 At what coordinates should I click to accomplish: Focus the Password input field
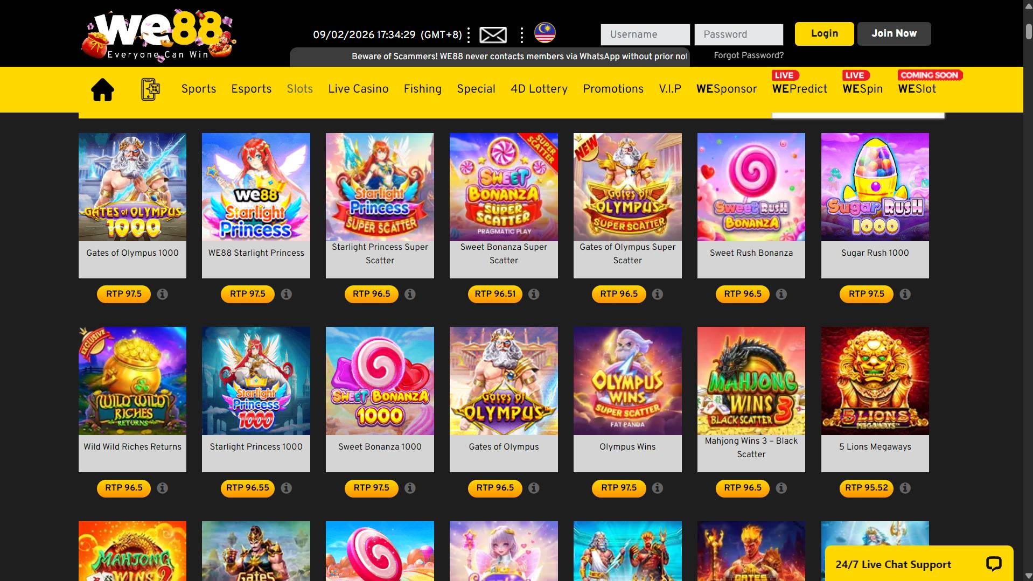click(x=738, y=34)
